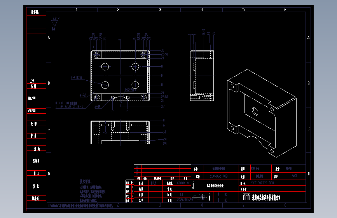The image size is (337, 218).
Task: Click the "16.40" dimension above the side view
Action: 204,32
